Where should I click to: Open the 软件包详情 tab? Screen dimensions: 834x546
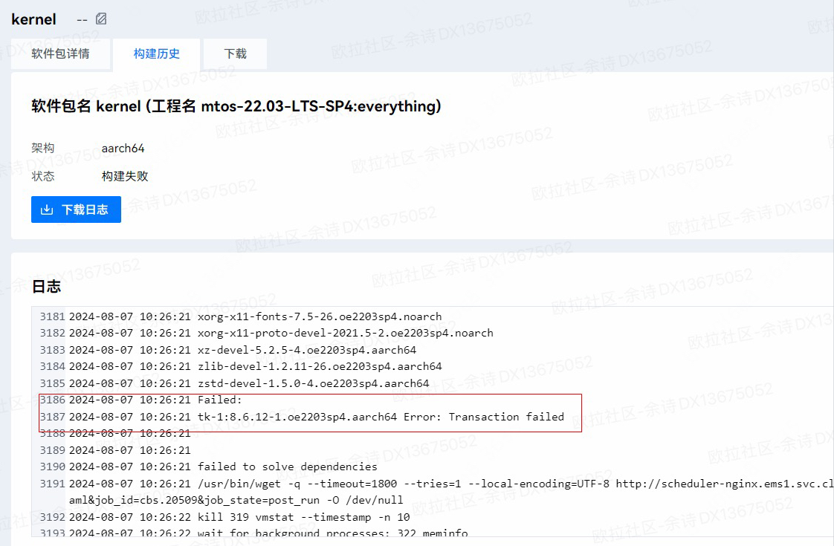pyautogui.click(x=60, y=54)
